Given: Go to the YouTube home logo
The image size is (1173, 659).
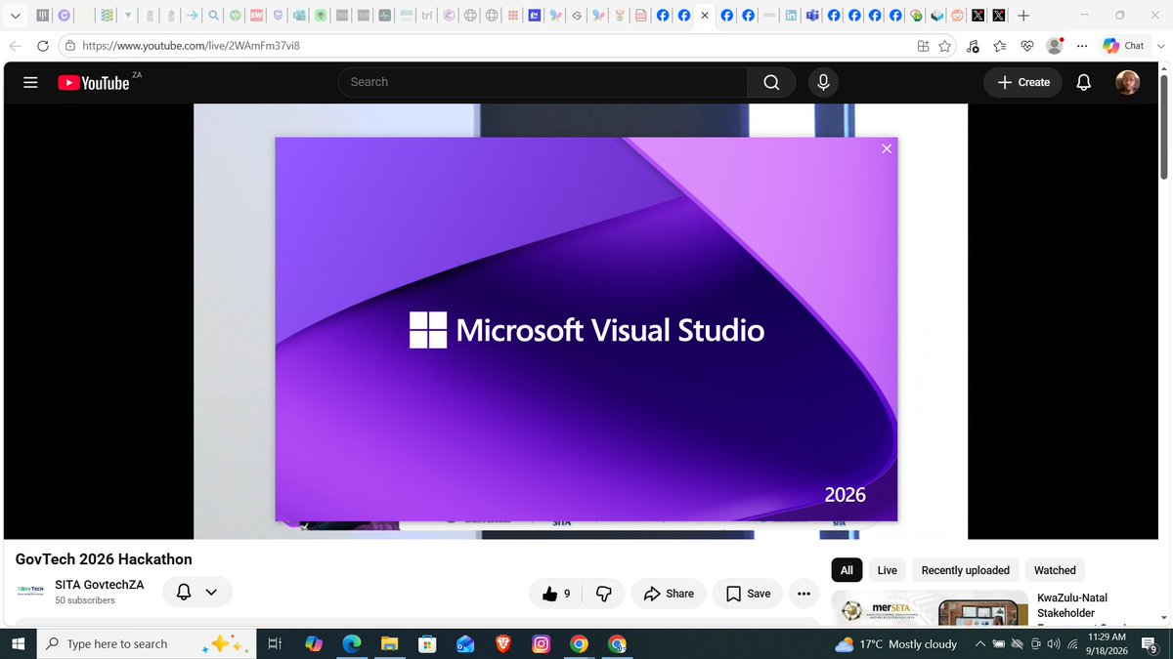Looking at the screenshot, I should coord(94,83).
